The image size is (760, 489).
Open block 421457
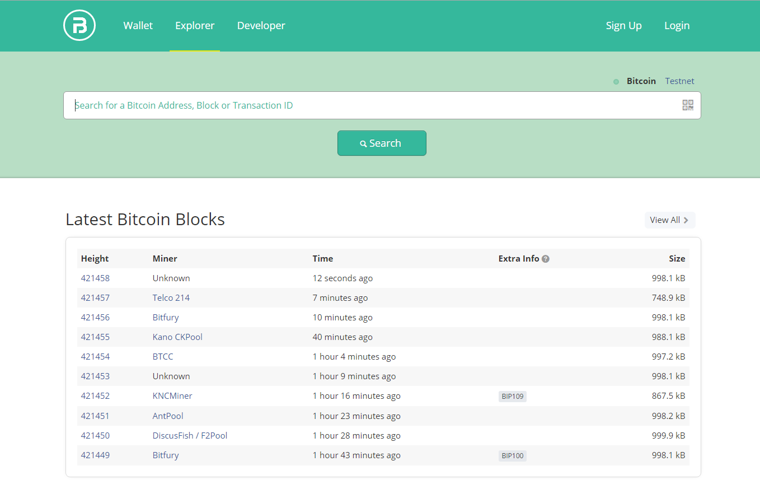(x=95, y=298)
